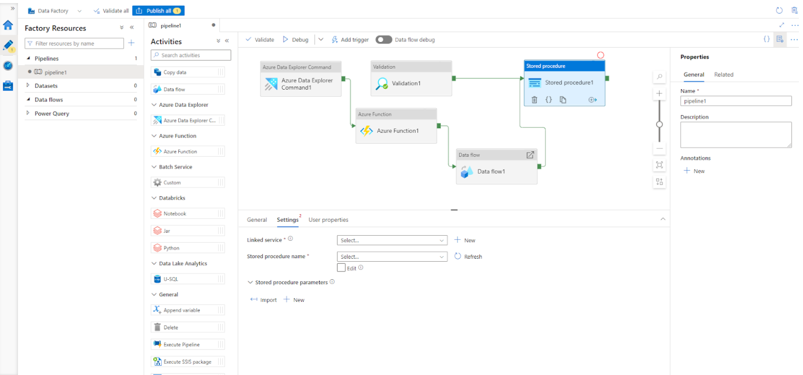
Task: Expand the canvas to full screen arrow icon
Action: 781,25
